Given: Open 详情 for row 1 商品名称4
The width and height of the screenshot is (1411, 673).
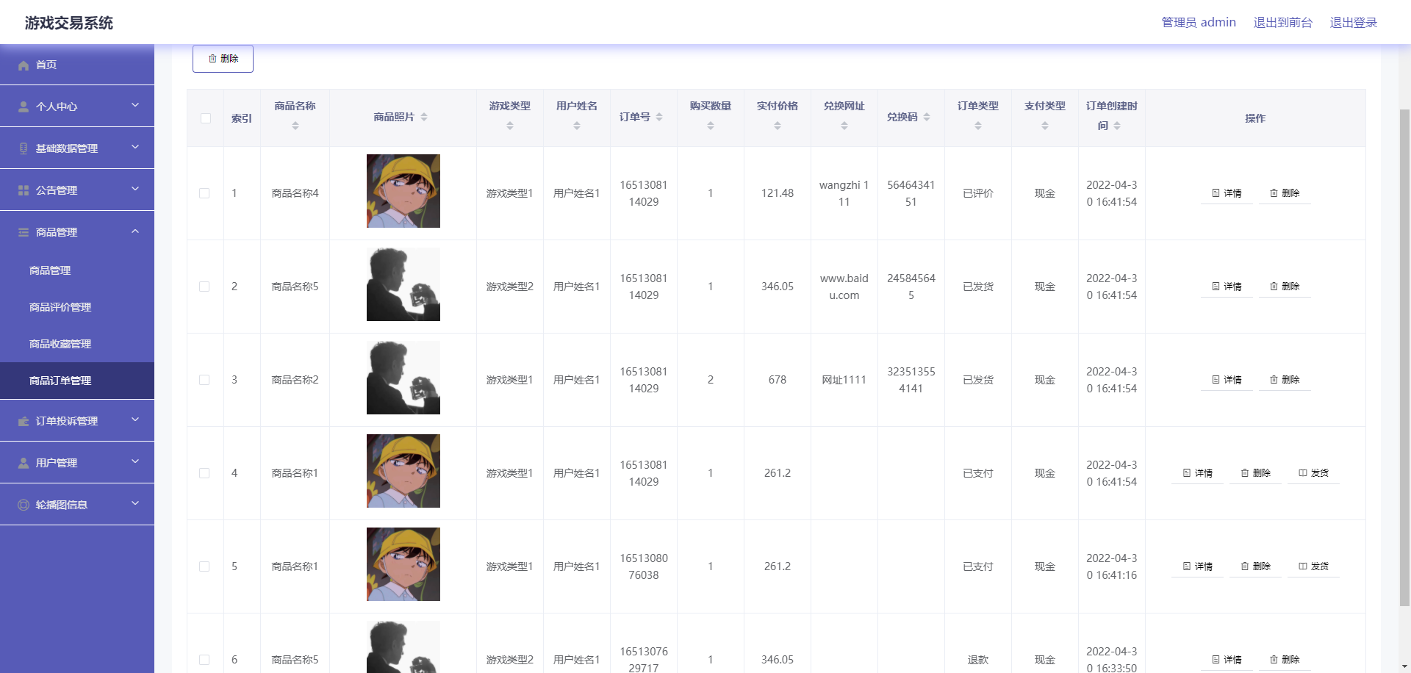Looking at the screenshot, I should coord(1227,193).
